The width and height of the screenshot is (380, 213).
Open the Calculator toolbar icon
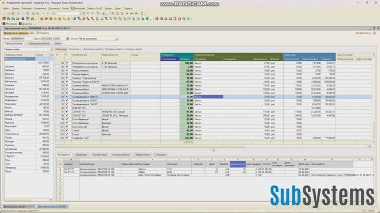[x=113, y=14]
